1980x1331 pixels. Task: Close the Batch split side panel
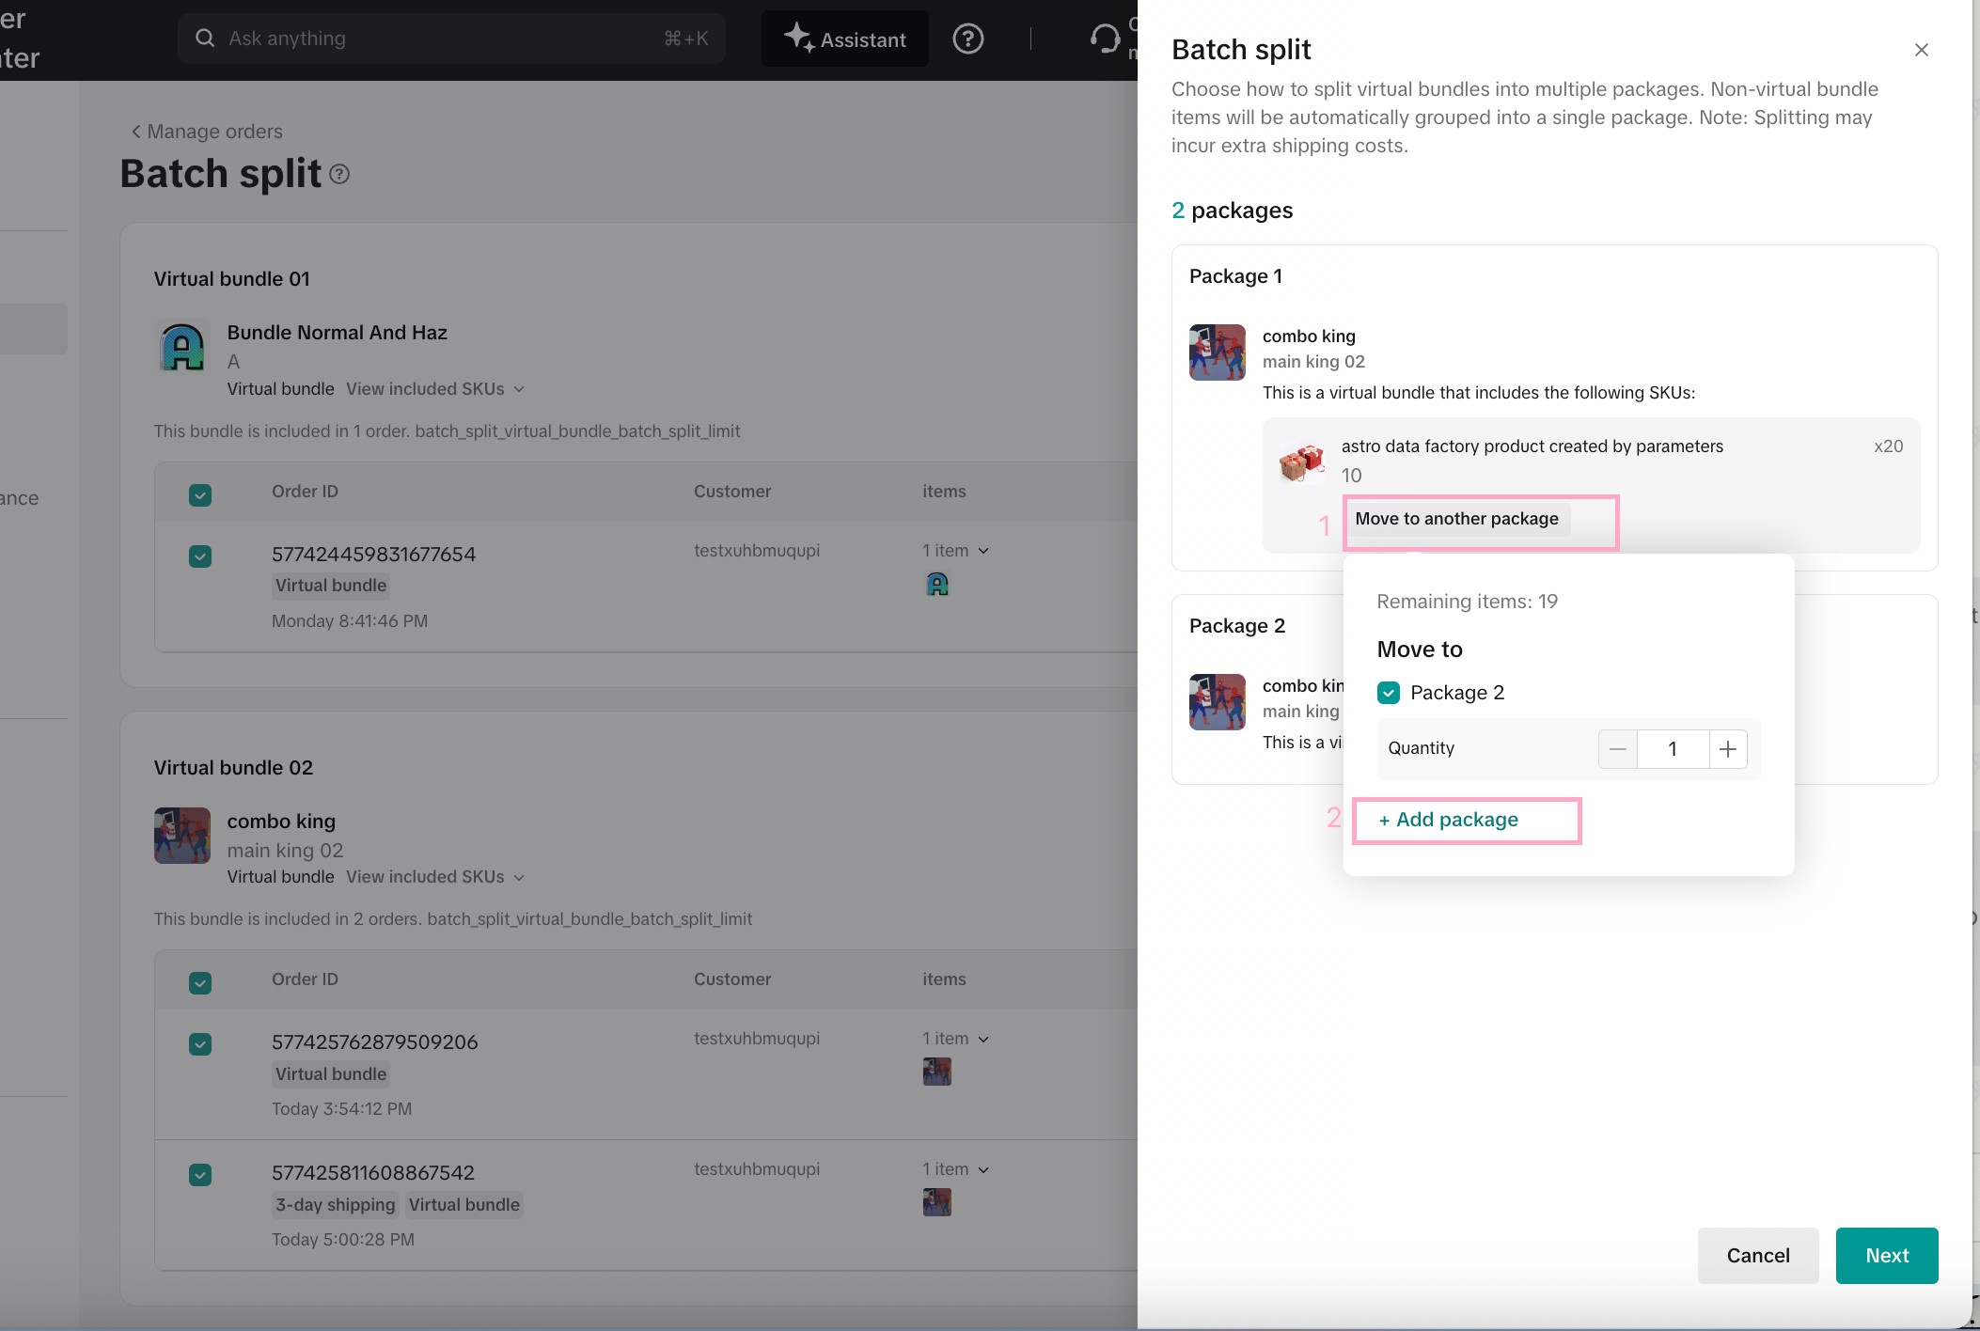point(1922,50)
